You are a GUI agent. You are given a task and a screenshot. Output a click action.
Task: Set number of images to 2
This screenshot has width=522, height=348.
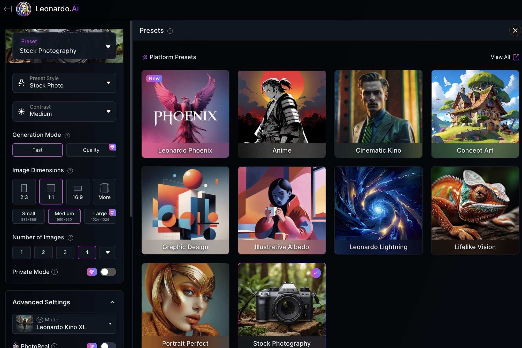tap(43, 252)
